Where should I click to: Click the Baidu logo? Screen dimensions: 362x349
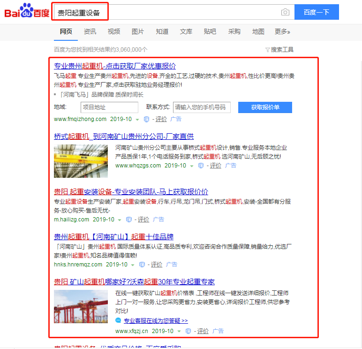27,12
